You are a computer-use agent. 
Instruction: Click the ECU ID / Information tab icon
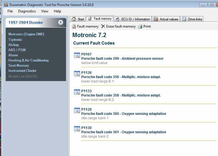[117, 19]
